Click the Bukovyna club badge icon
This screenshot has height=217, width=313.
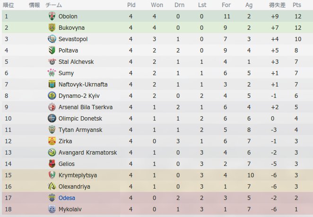[52, 27]
